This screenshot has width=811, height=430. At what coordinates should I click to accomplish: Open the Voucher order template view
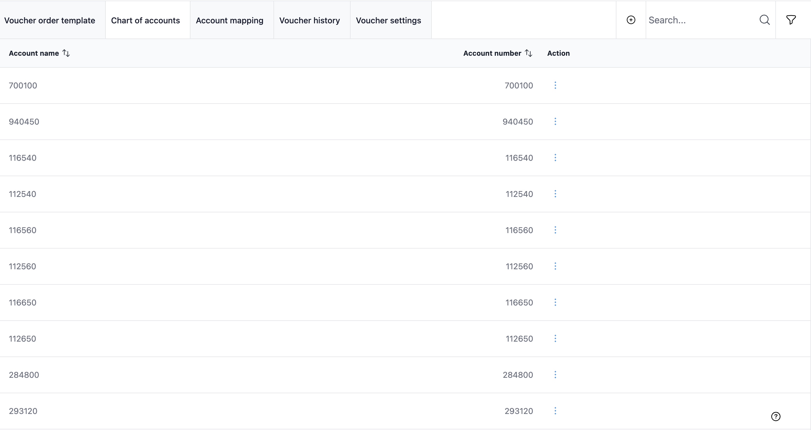click(x=50, y=20)
